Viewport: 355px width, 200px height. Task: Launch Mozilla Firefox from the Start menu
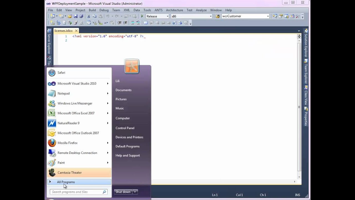pos(79,143)
